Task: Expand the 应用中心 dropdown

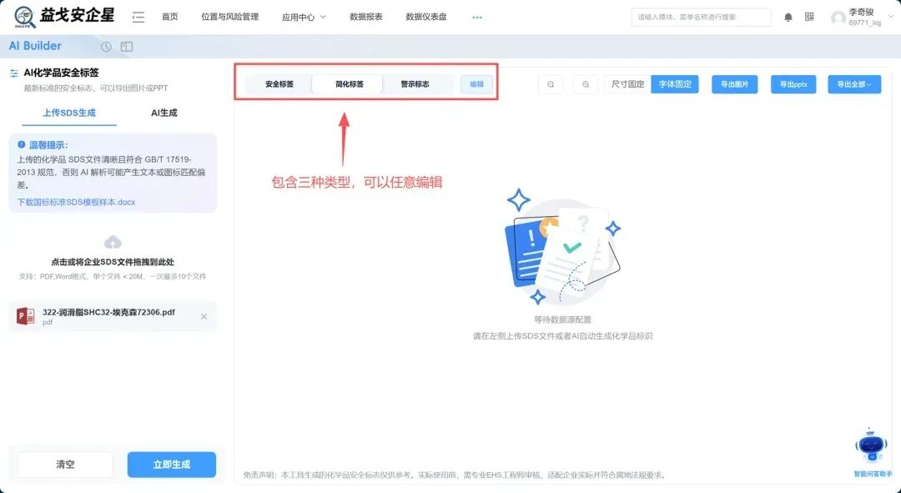Action: click(x=304, y=18)
